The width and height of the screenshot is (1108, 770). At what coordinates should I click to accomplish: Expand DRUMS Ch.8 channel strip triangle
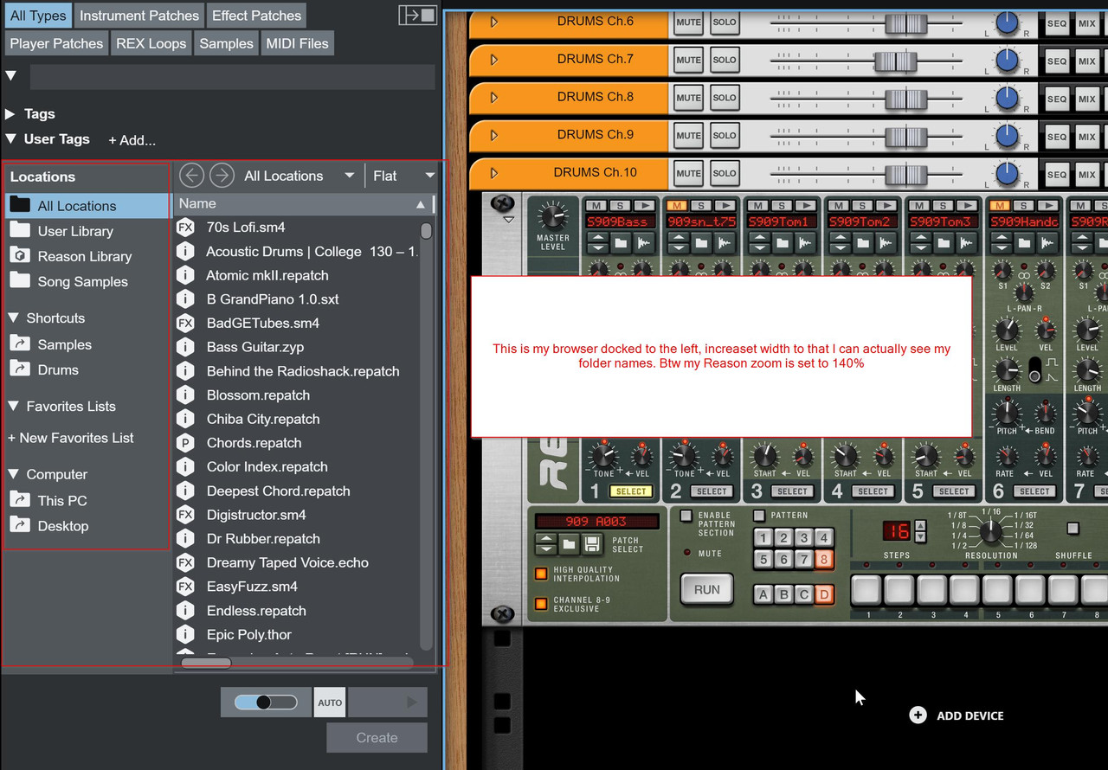tap(494, 98)
